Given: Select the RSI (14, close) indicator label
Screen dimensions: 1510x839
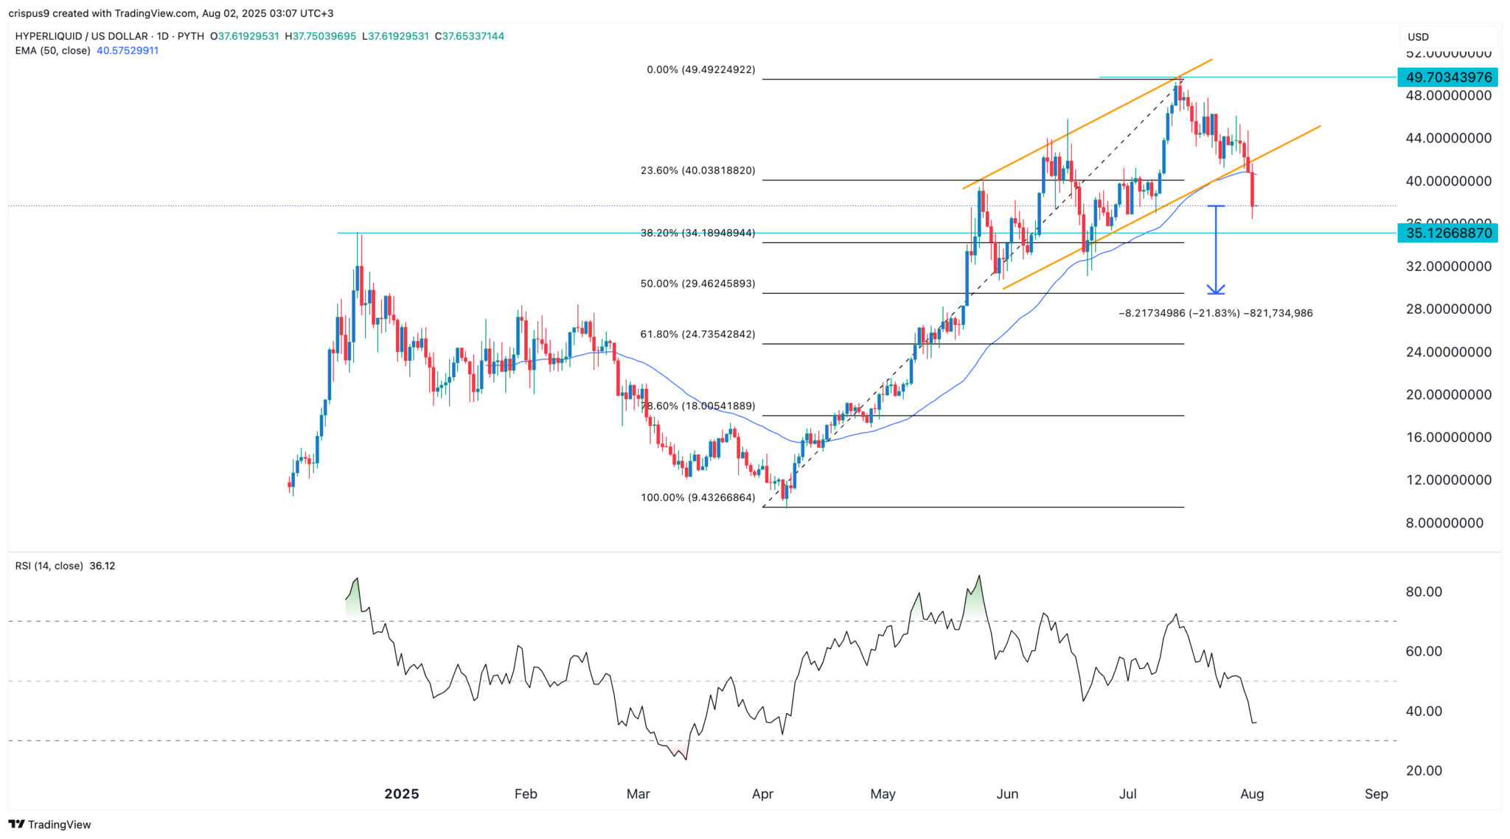Looking at the screenshot, I should 49,566.
